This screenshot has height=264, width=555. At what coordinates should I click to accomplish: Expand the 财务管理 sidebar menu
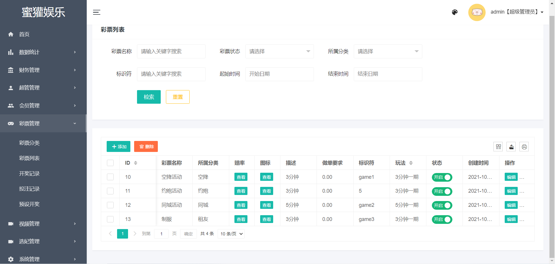43,70
